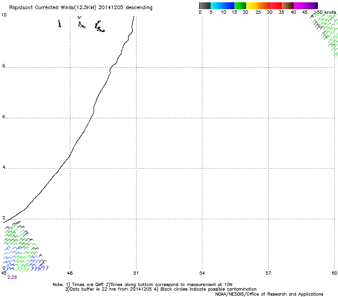Click the longitude label '57'
This screenshot has width=338, height=297.
pyautogui.click(x=268, y=273)
